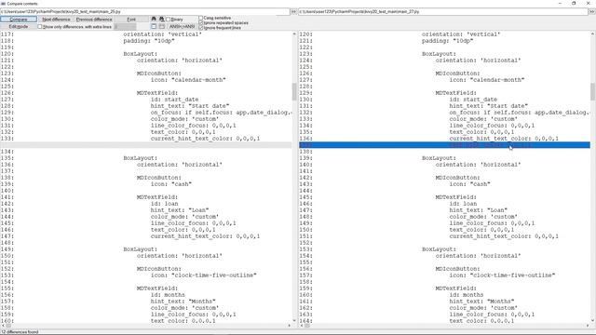Viewport: 596px width, 335px height.
Task: Open the Font settings button
Action: [x=131, y=19]
